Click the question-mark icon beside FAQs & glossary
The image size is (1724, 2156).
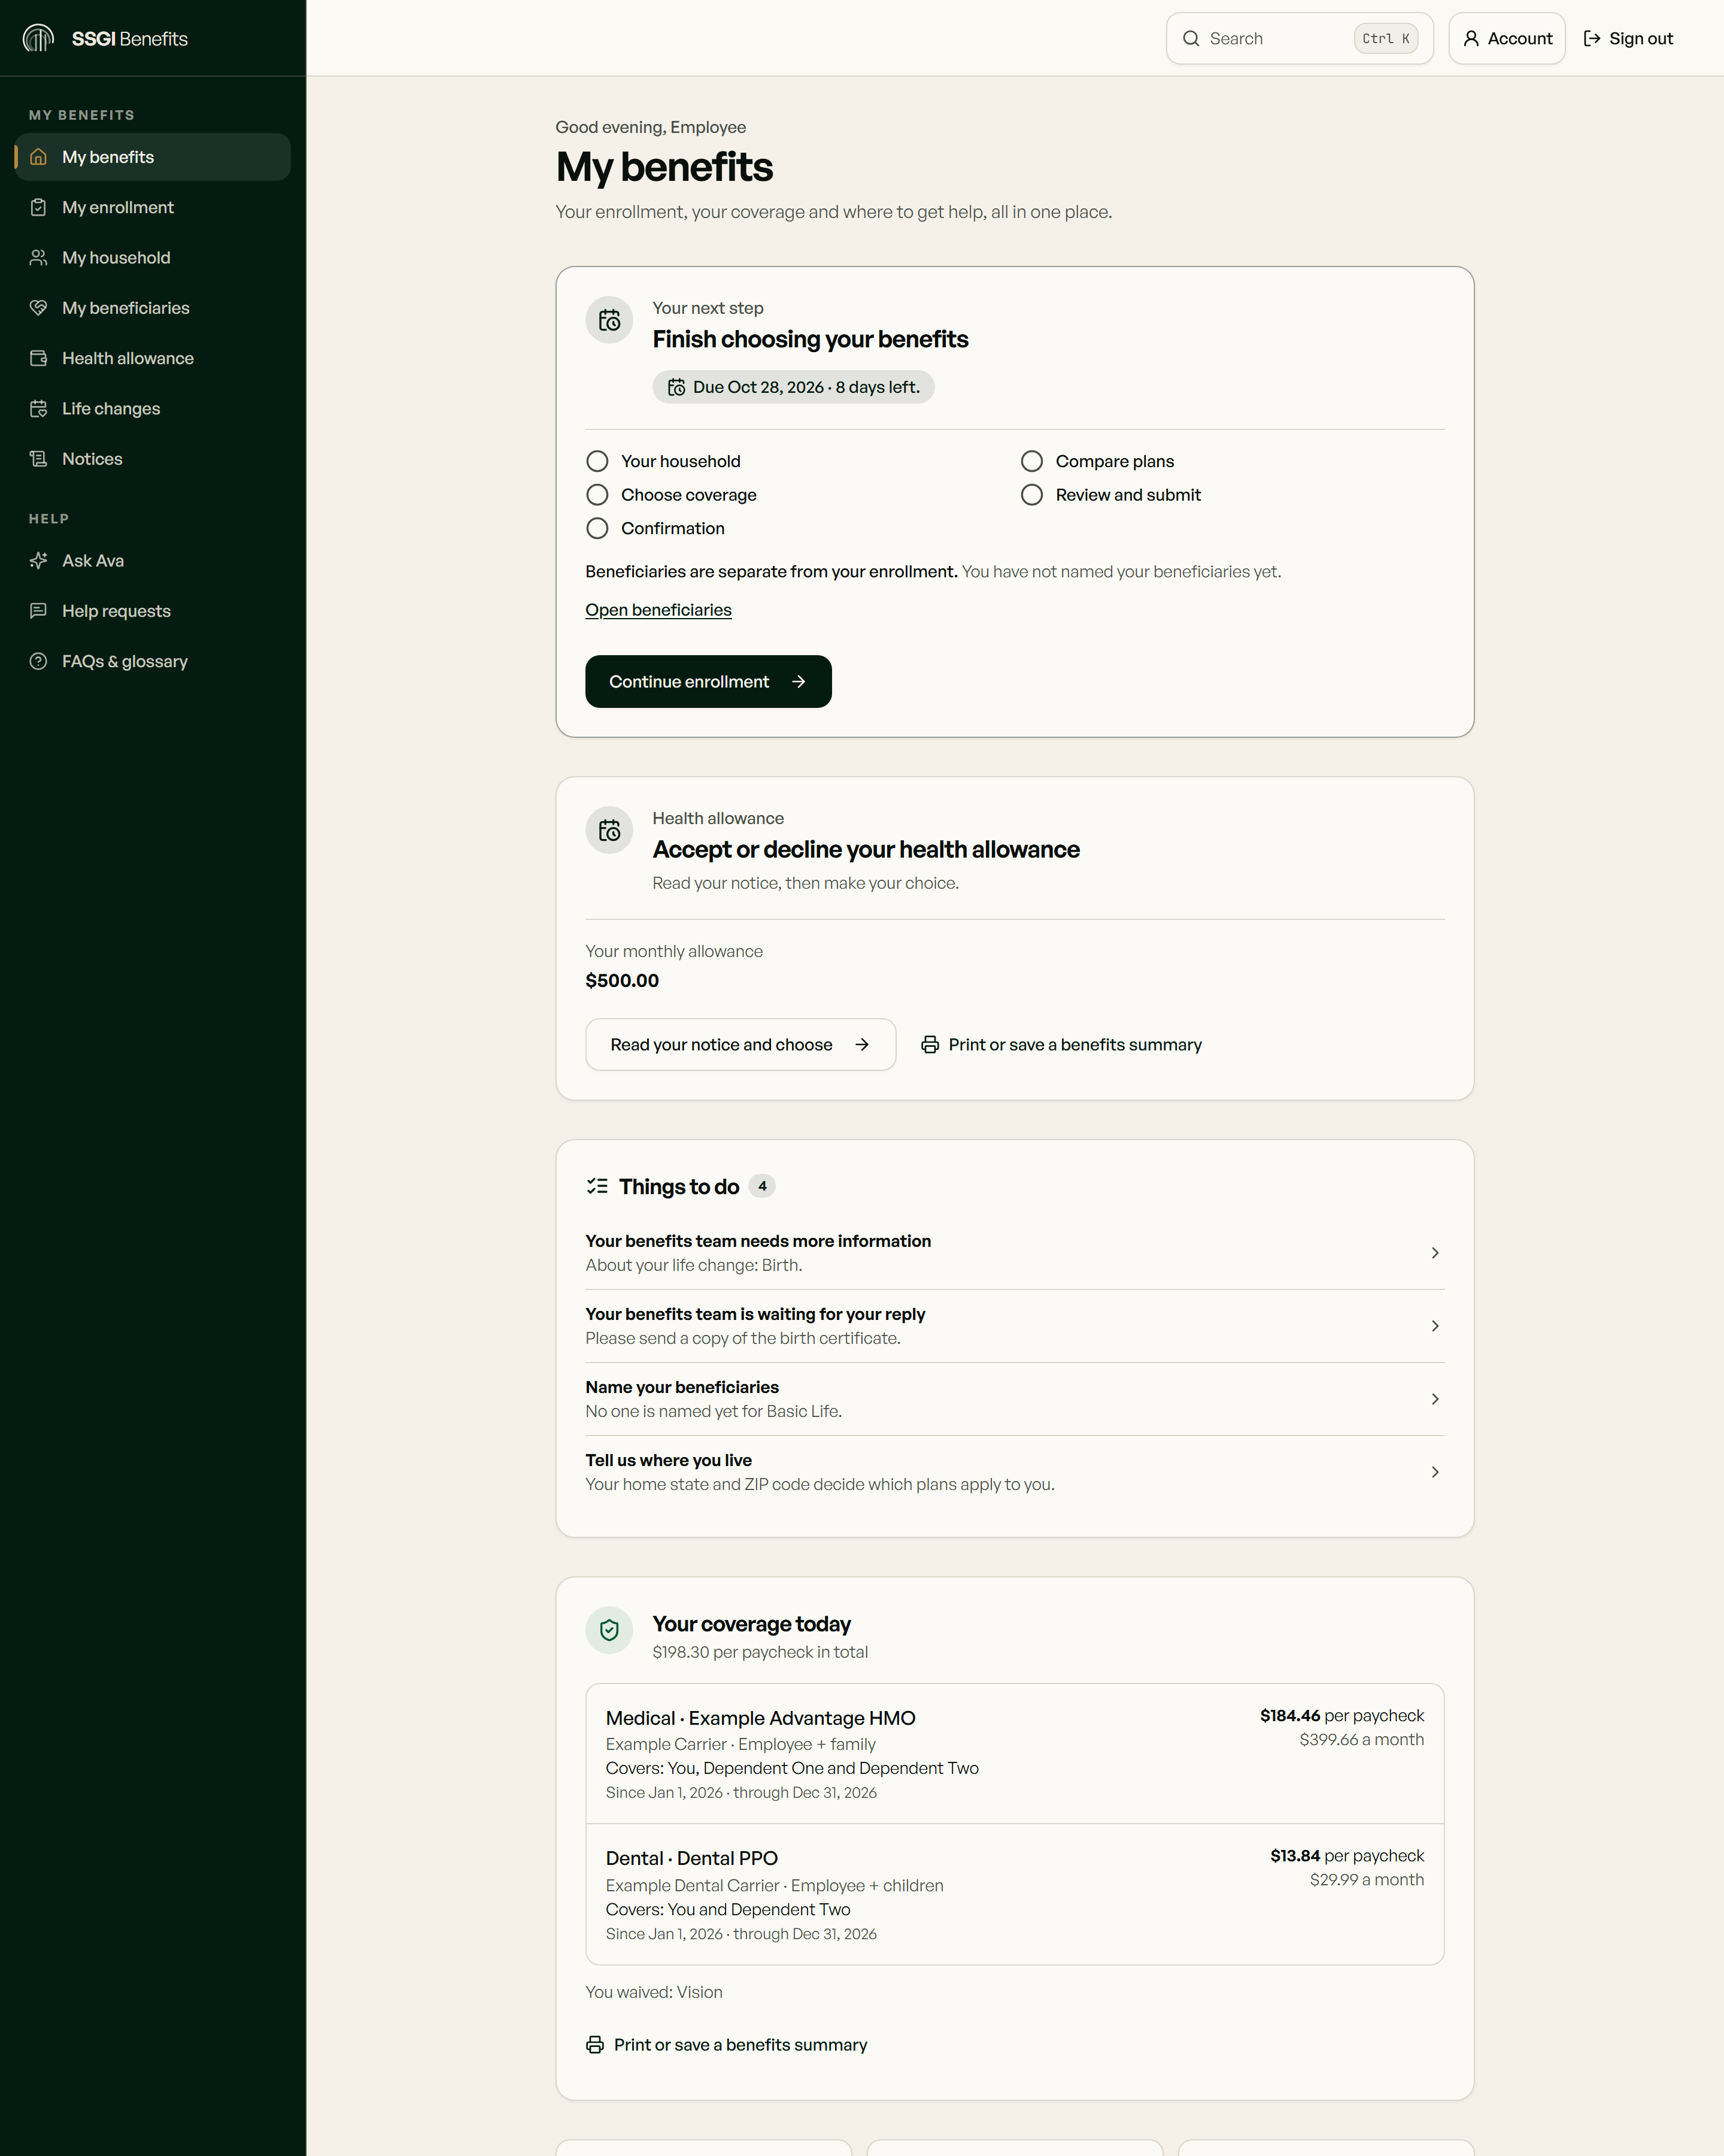click(38, 661)
